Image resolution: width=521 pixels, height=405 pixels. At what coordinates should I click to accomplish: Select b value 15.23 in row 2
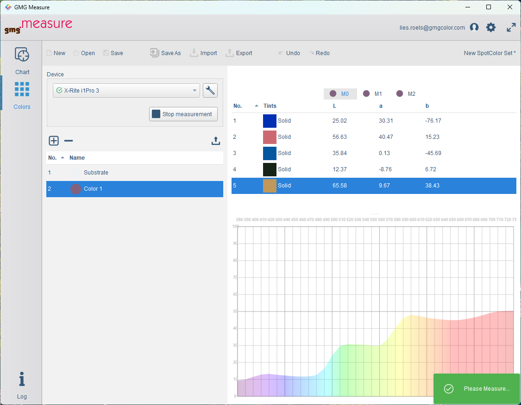pyautogui.click(x=432, y=137)
